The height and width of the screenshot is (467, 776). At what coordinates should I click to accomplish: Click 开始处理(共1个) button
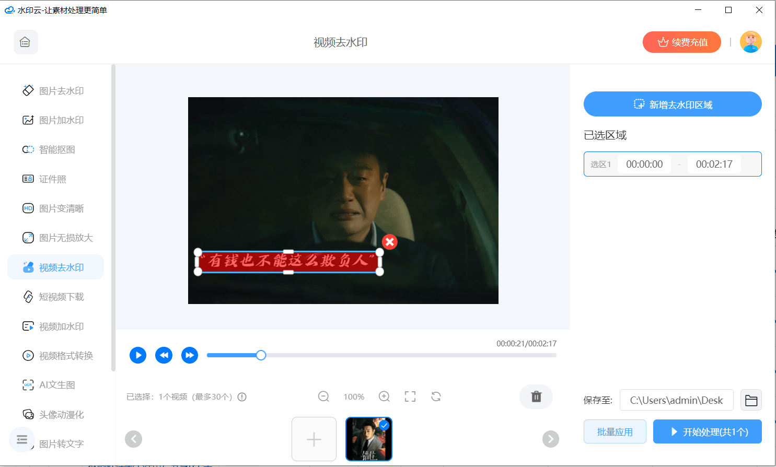(708, 431)
